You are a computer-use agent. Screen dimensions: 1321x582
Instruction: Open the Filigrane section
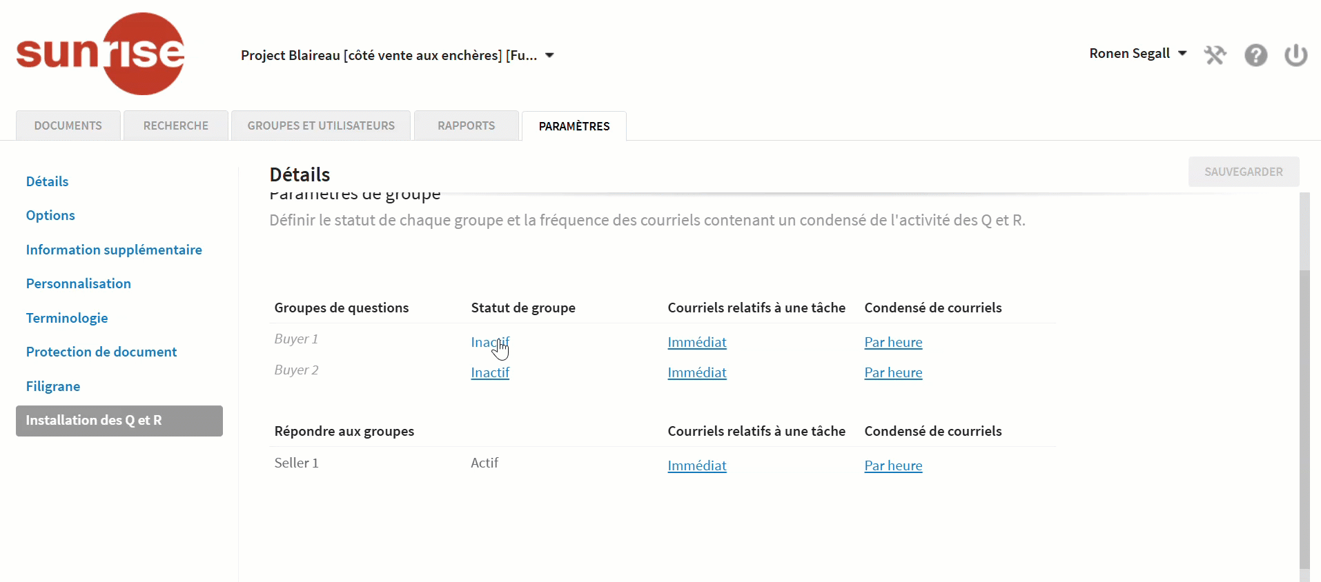coord(53,386)
